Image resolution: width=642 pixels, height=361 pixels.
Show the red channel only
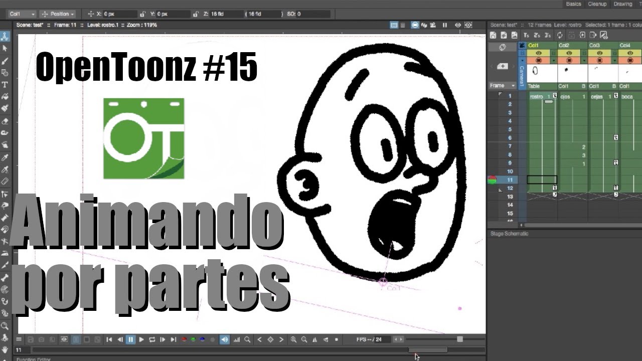click(184, 339)
